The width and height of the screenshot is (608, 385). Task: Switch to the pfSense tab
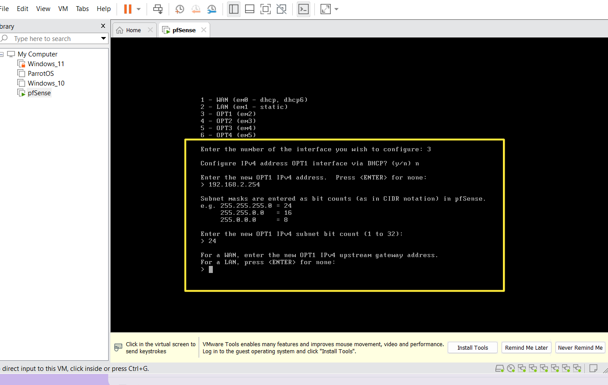[184, 30]
